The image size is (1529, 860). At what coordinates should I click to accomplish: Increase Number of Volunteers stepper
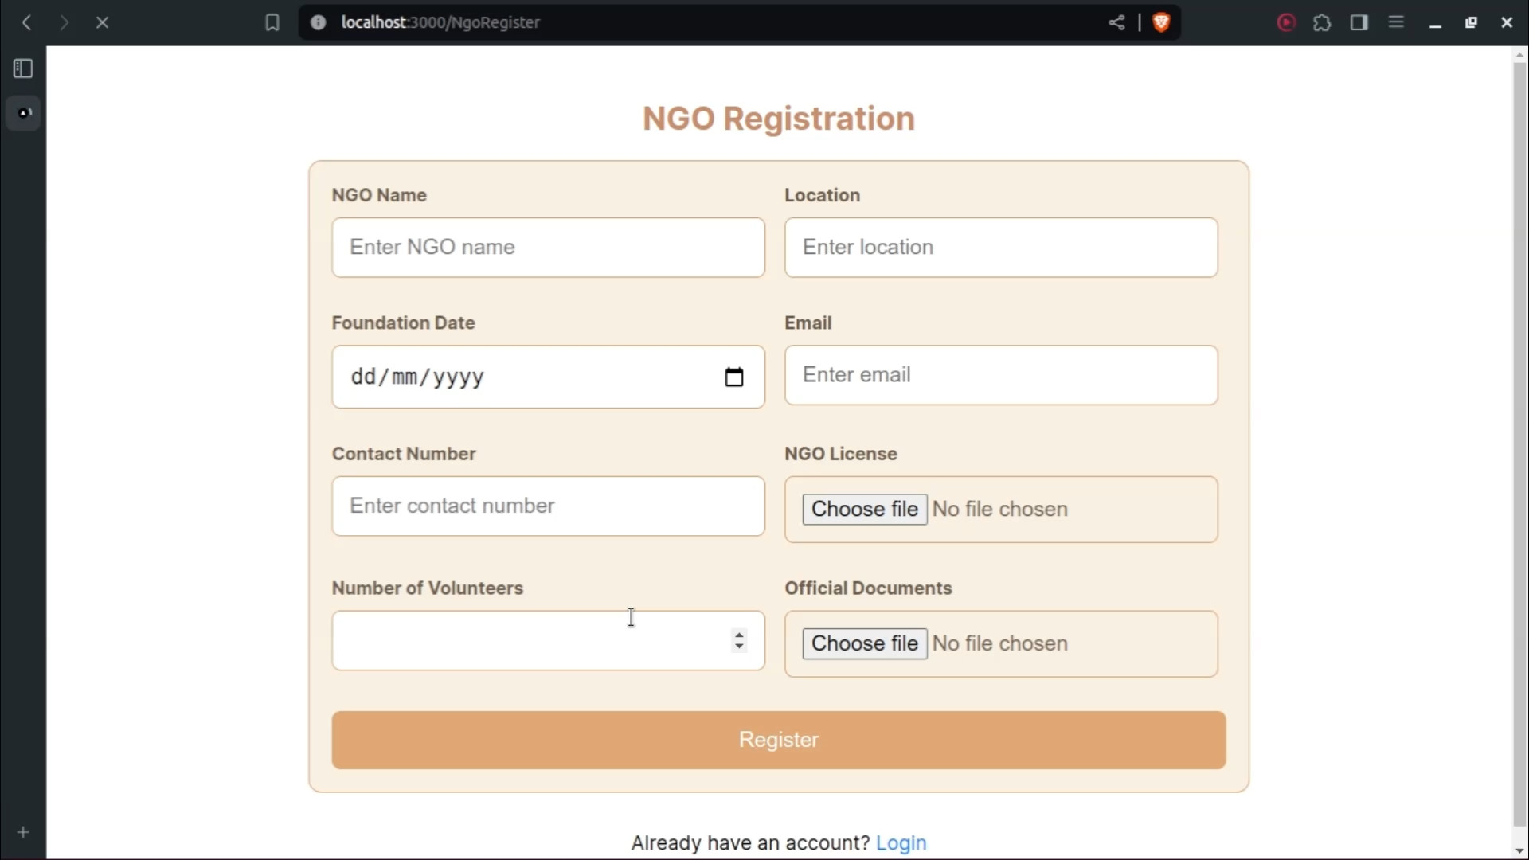click(739, 635)
